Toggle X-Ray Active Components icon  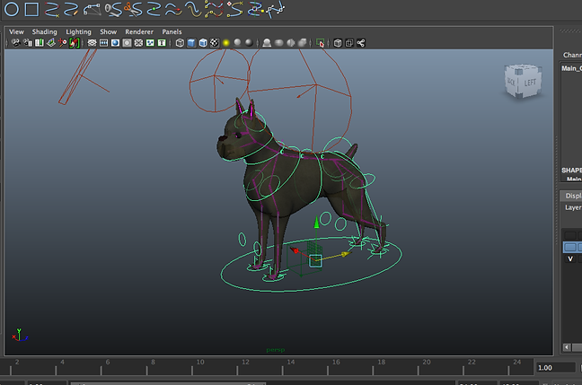click(349, 43)
